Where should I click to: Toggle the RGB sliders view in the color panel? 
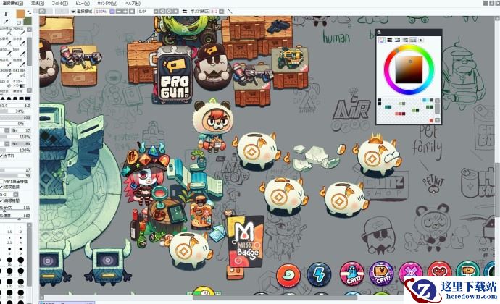pyautogui.click(x=390, y=40)
